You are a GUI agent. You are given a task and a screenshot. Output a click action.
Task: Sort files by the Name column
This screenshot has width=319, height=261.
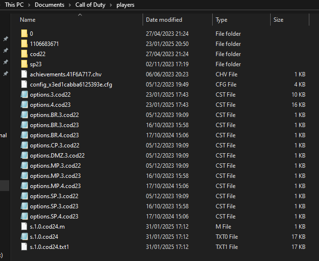(x=28, y=20)
